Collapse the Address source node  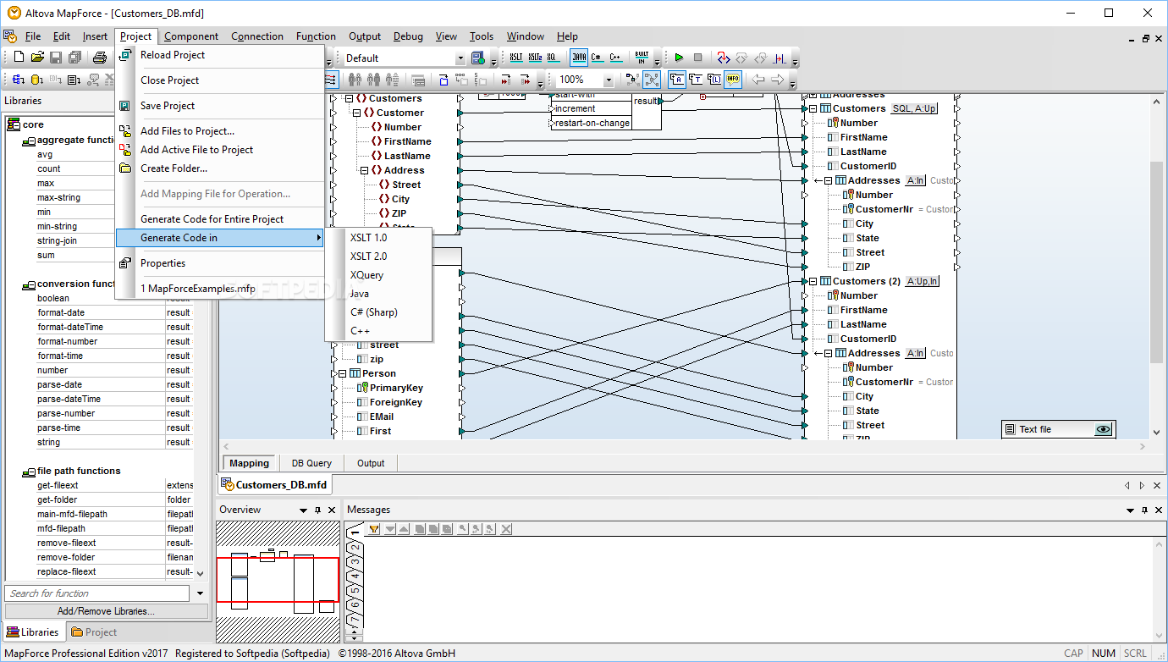[x=364, y=170]
